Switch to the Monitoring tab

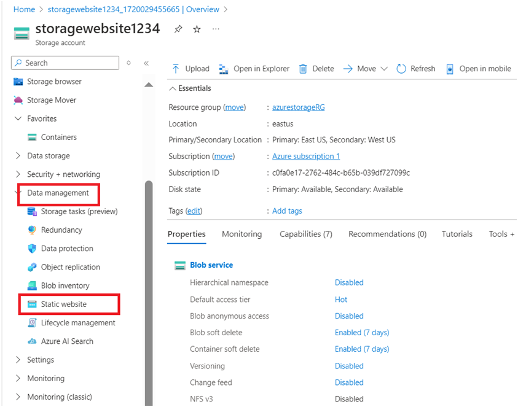click(242, 234)
